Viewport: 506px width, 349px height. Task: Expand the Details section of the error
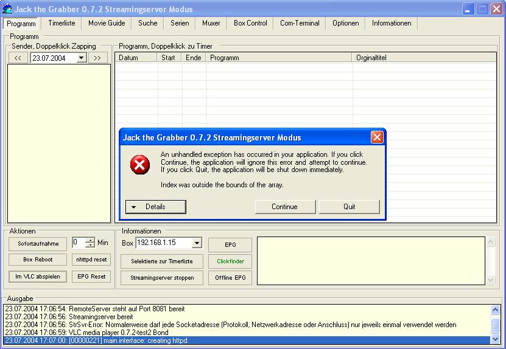155,207
